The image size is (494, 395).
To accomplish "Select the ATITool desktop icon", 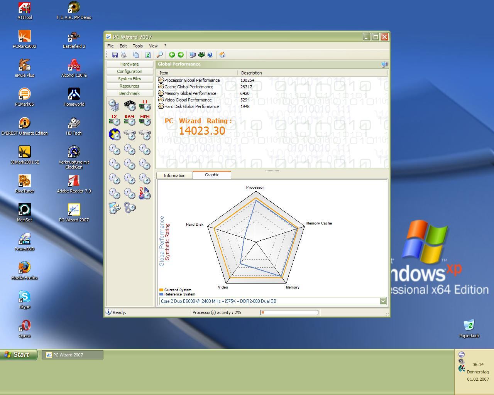I will click(25, 11).
